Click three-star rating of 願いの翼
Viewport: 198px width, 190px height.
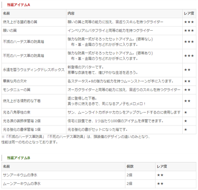pyautogui.click(x=189, y=31)
